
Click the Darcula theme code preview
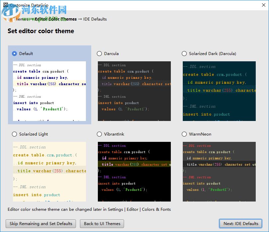[134, 91]
